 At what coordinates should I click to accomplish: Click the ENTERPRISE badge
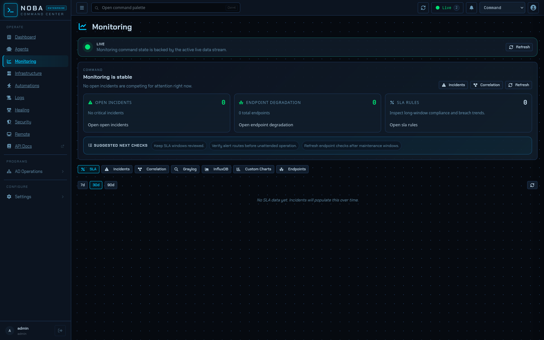[x=56, y=8]
